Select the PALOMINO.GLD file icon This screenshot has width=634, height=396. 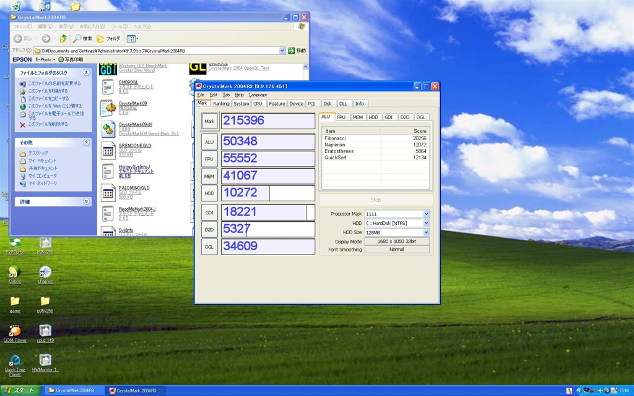click(108, 193)
